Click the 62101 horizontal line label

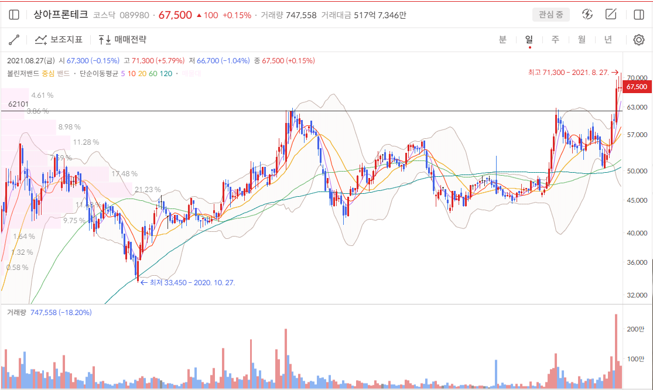pyautogui.click(x=18, y=104)
